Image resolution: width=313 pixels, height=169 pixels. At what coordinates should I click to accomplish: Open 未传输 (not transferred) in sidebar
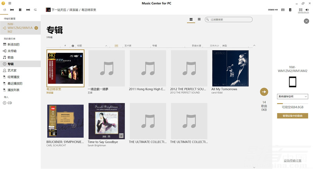pos(12,51)
